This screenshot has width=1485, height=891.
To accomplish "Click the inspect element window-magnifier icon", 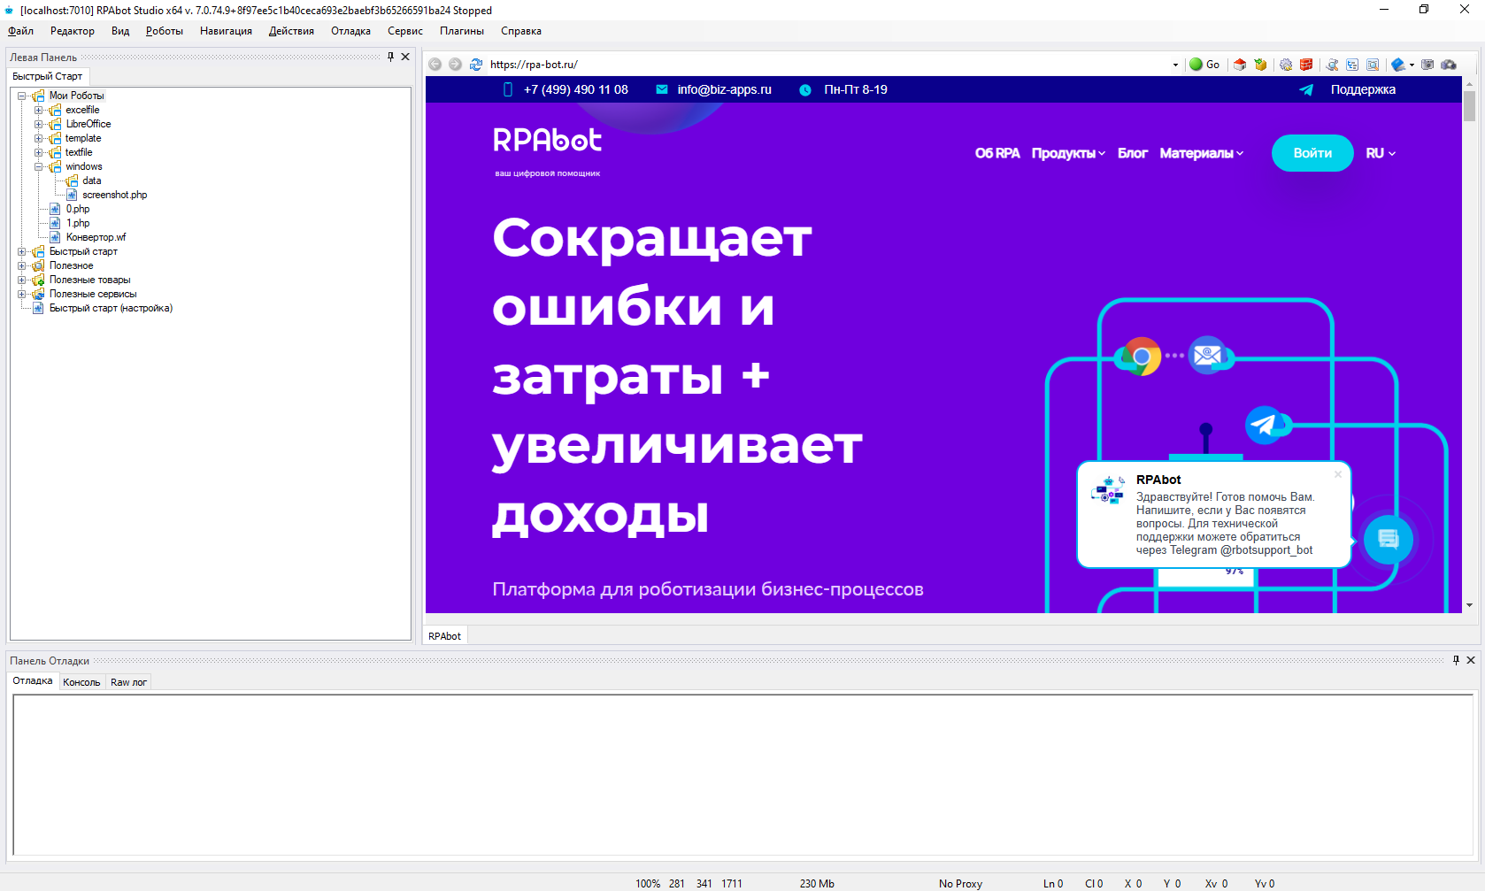I will coord(1373,65).
